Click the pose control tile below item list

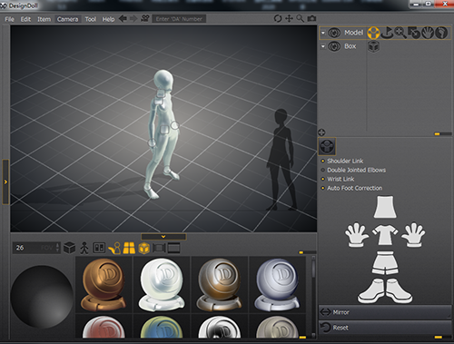click(x=327, y=146)
